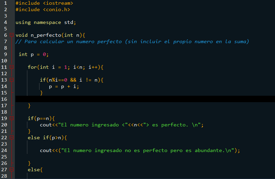
Task: Click line number 24 in the gutter
Action: [x=4, y=150]
